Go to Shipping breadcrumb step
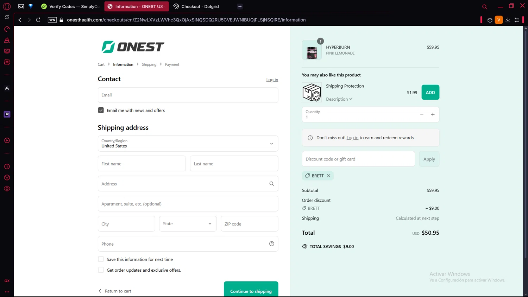This screenshot has height=297, width=528. 149,64
